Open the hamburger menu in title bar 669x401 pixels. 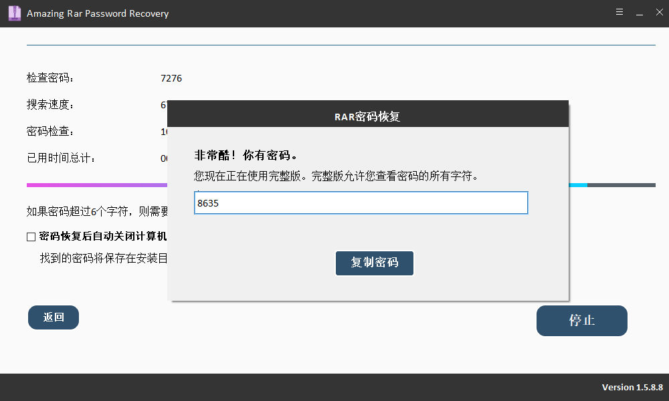[619, 12]
